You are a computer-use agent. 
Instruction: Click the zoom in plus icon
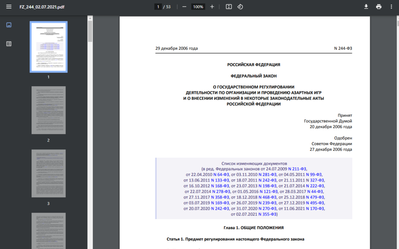point(212,7)
